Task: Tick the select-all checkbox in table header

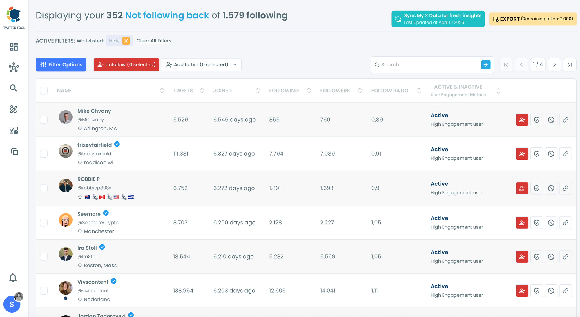Action: click(x=44, y=91)
